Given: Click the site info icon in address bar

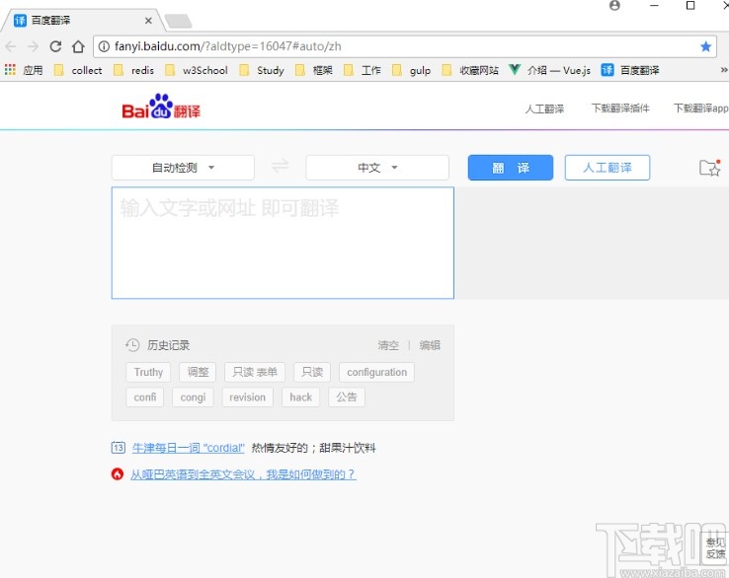Looking at the screenshot, I should (x=104, y=46).
